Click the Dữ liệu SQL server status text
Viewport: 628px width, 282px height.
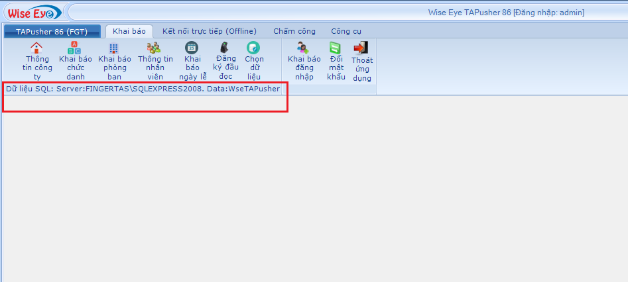coord(143,89)
